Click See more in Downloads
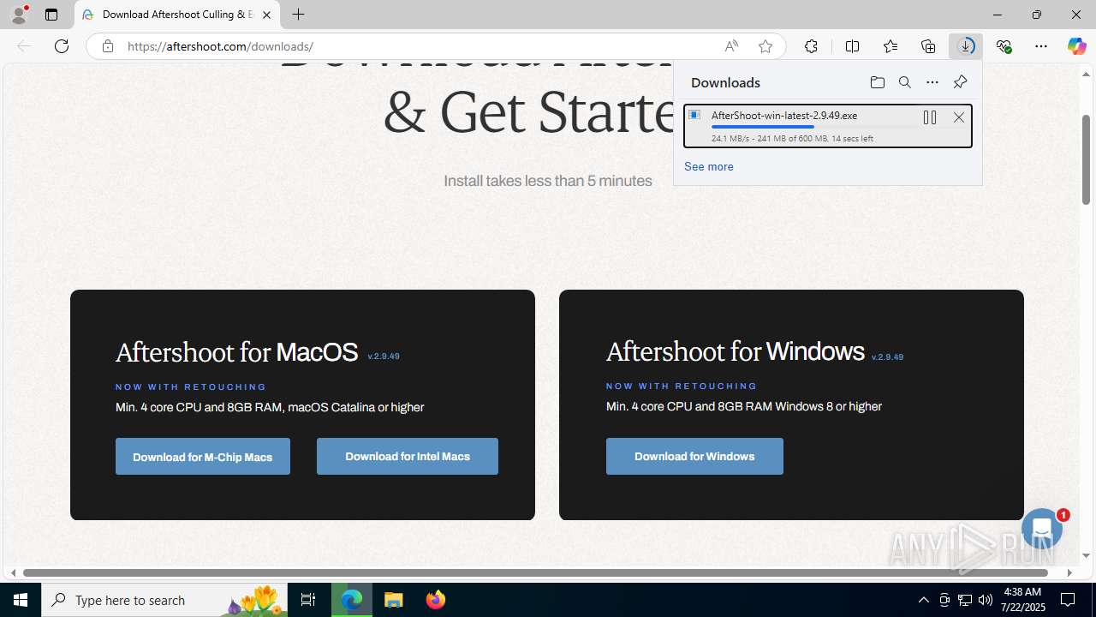 tap(708, 166)
